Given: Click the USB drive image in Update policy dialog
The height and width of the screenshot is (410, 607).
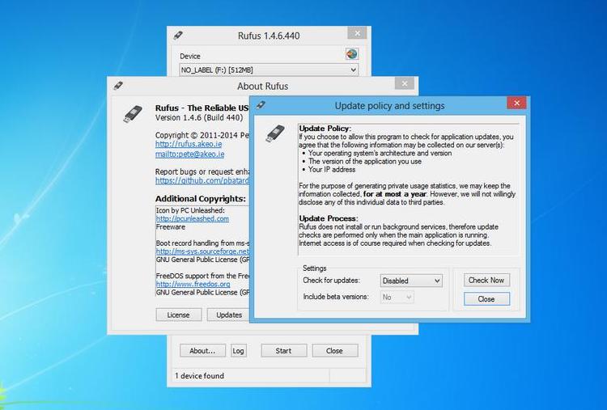Looking at the screenshot, I should coord(275,133).
